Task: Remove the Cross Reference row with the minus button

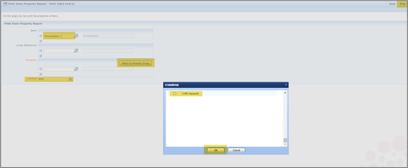Action: pyautogui.click(x=41, y=50)
